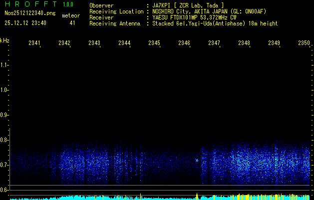The height and width of the screenshot is (200, 314).
Task: Click the 2345 time marker
Action: 154,43
